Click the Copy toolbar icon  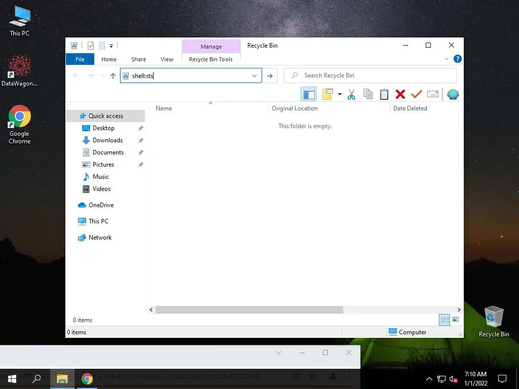[x=368, y=95]
